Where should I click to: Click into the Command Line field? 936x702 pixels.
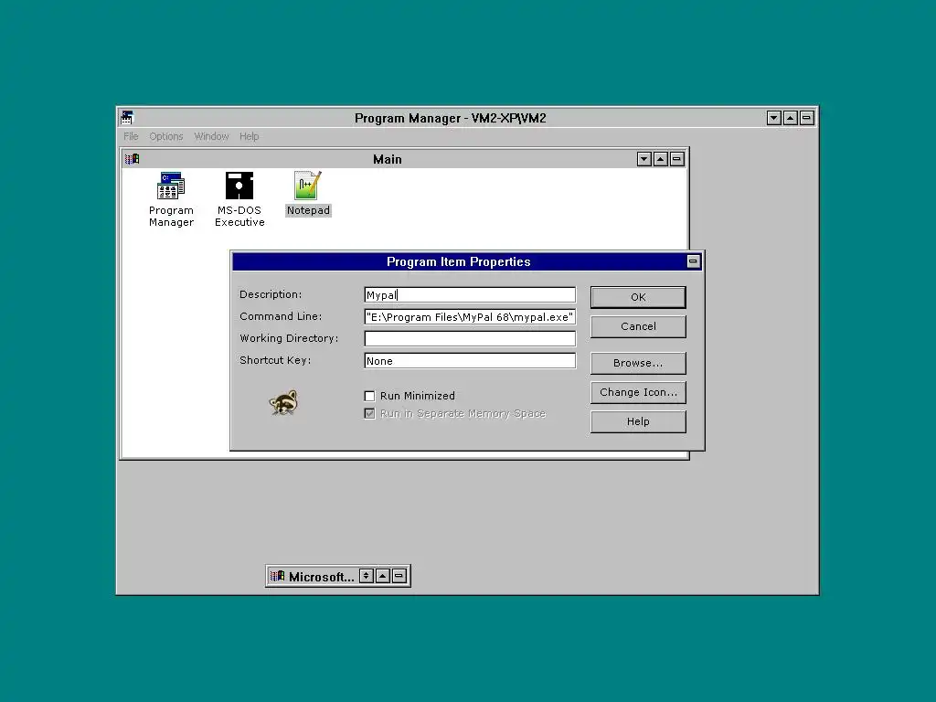(470, 317)
